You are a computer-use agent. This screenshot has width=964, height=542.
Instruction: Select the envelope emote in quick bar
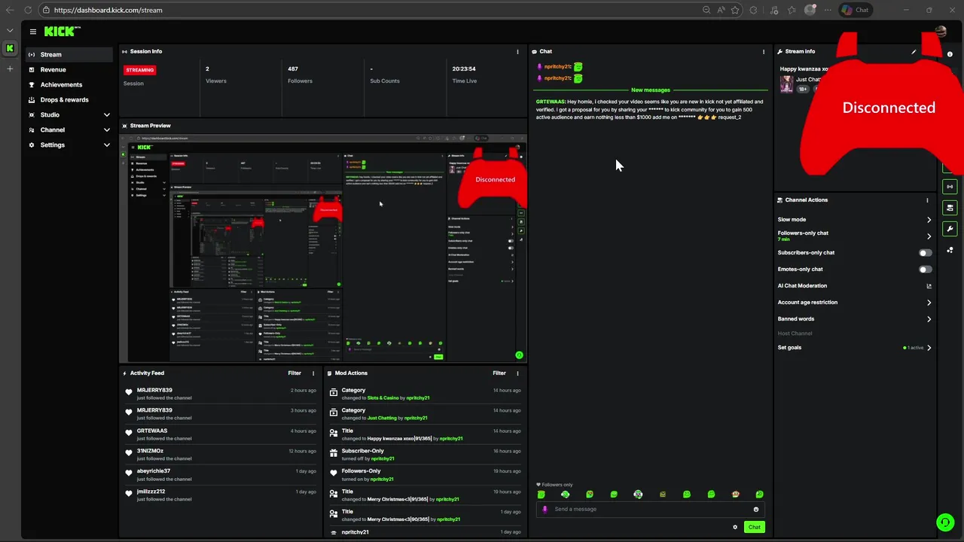[x=663, y=495]
